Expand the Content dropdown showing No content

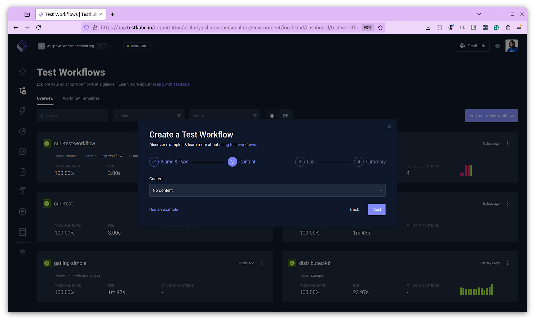click(x=267, y=190)
